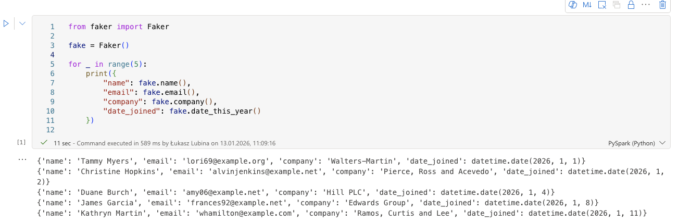Viewport: 678px width, 223px height.
Task: Place cursor on the Faker import line
Action: [x=119, y=27]
